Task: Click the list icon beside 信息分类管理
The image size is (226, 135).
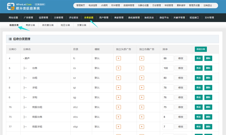Action: [x=10, y=39]
